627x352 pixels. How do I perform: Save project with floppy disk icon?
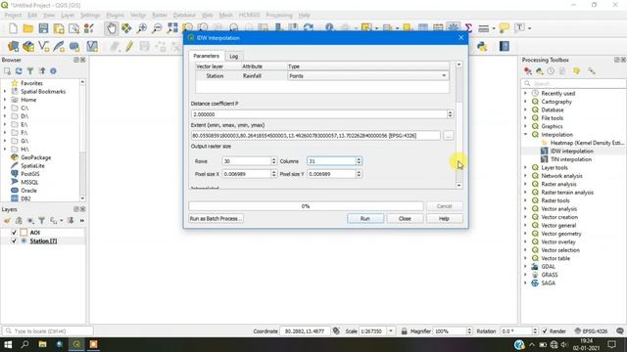click(x=43, y=28)
